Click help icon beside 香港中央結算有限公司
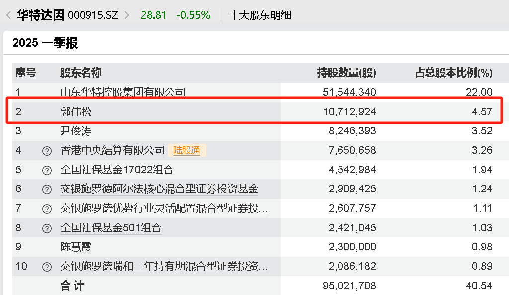The height and width of the screenshot is (295, 509). 47,151
